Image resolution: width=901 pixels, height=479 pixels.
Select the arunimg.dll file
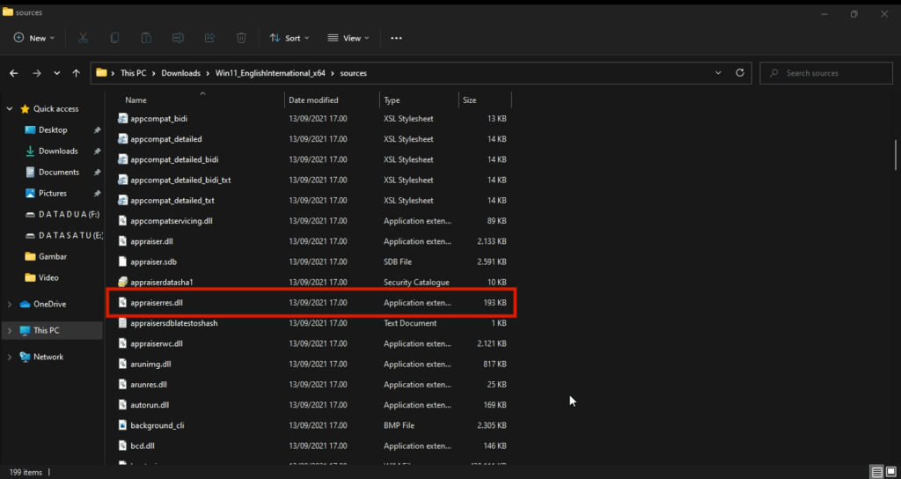312,364
